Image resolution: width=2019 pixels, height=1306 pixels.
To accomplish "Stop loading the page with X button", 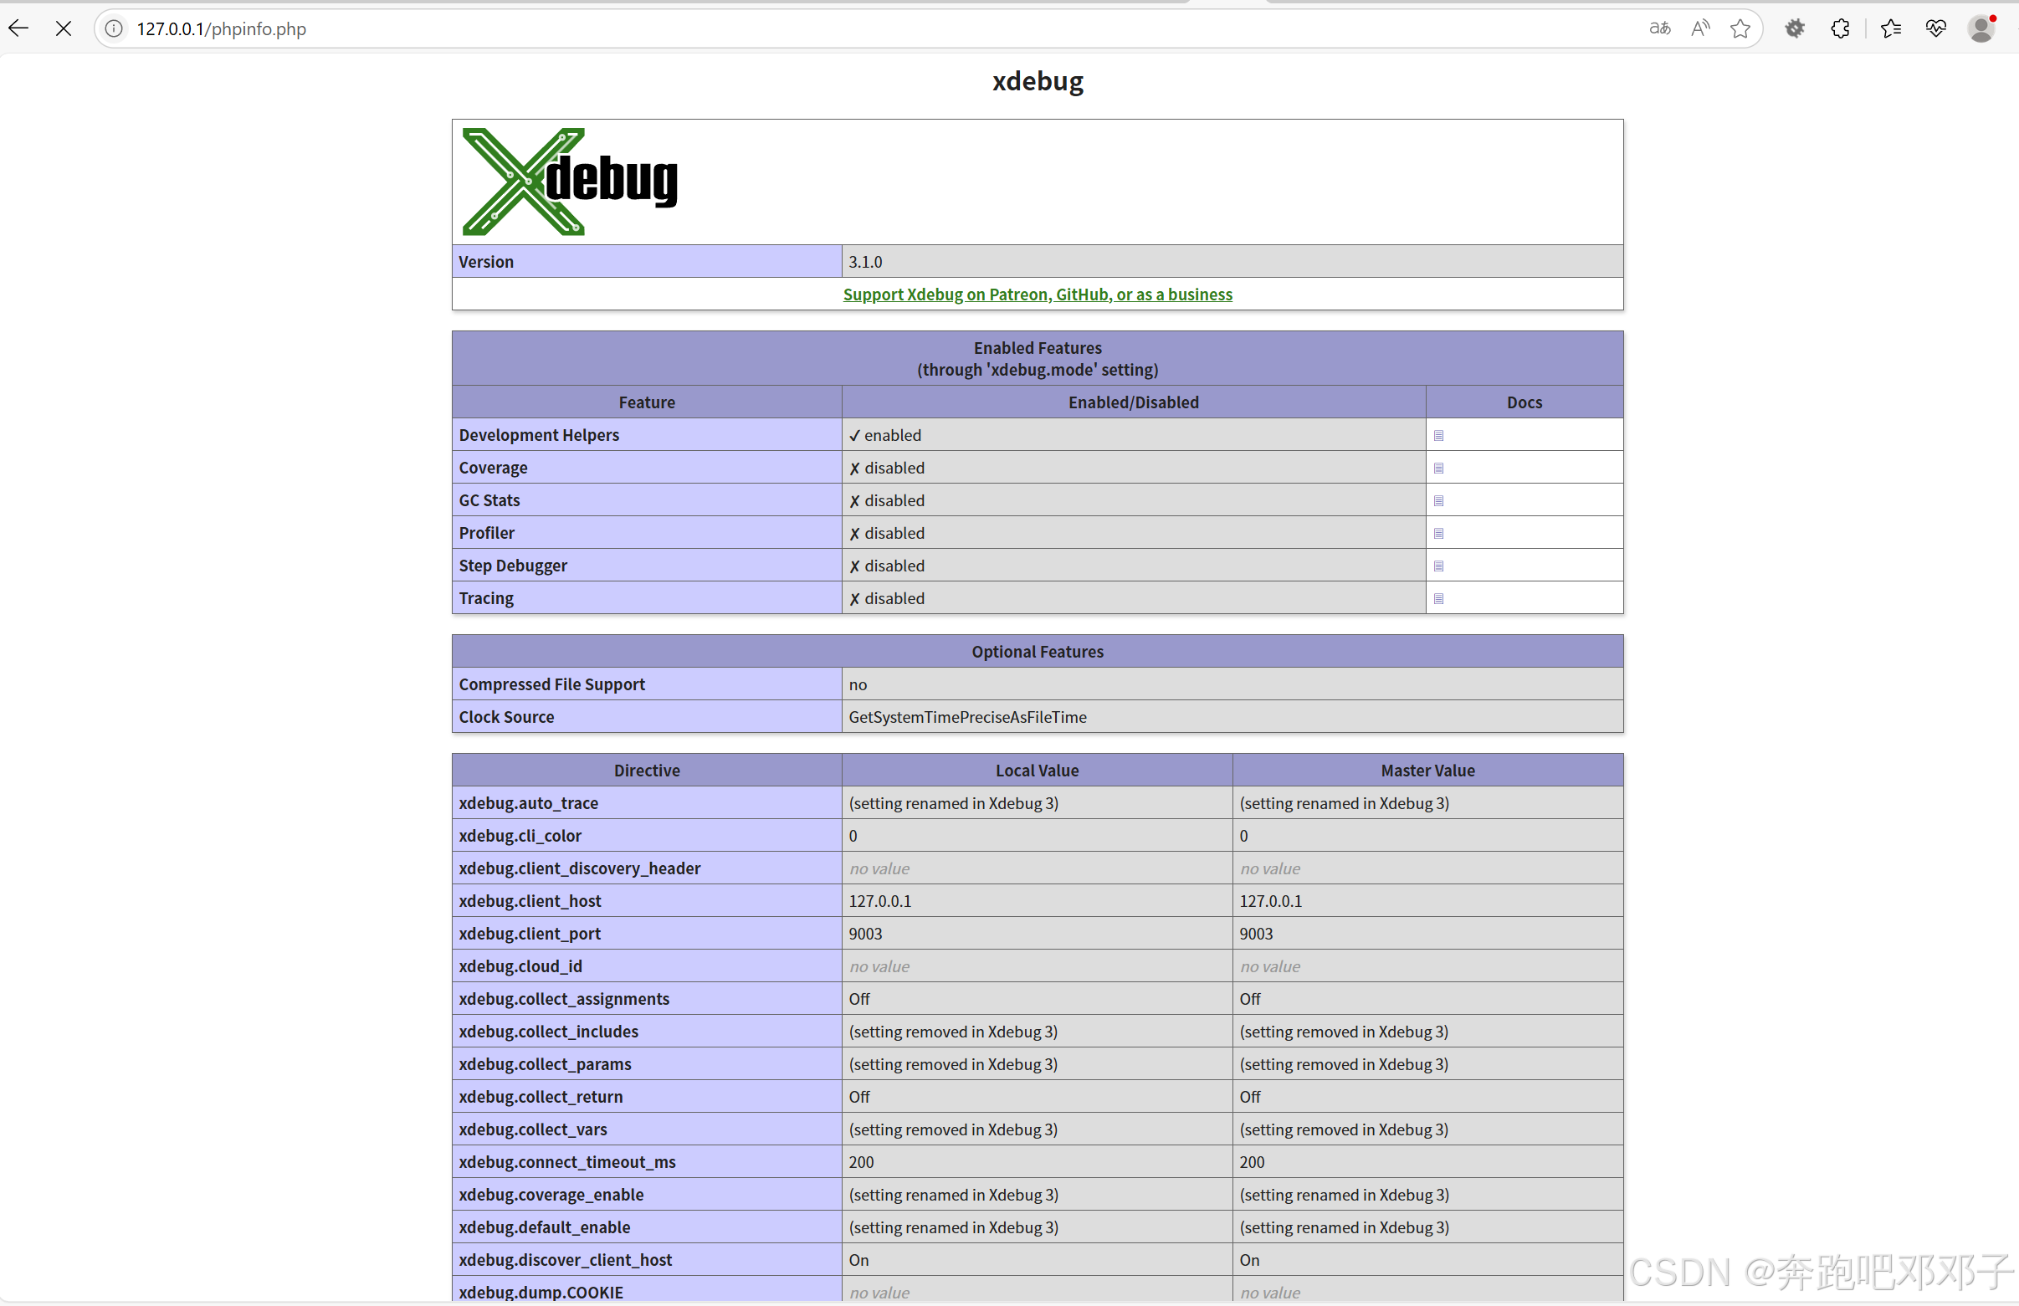I will pyautogui.click(x=64, y=28).
